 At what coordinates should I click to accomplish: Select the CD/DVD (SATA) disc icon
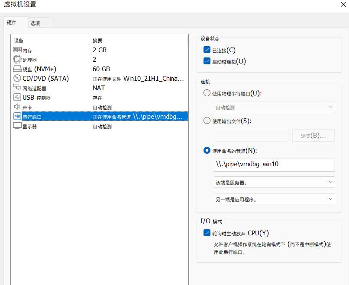click(17, 78)
